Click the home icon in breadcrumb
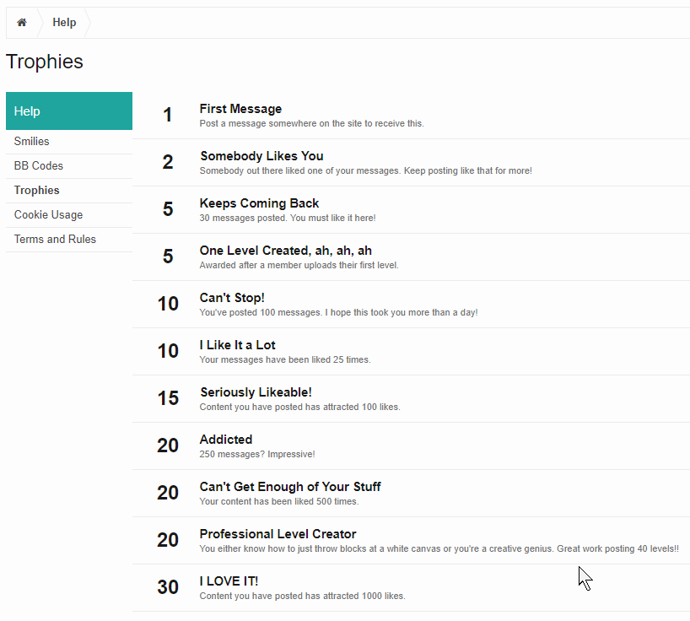Image resolution: width=690 pixels, height=621 pixels. pyautogui.click(x=22, y=23)
